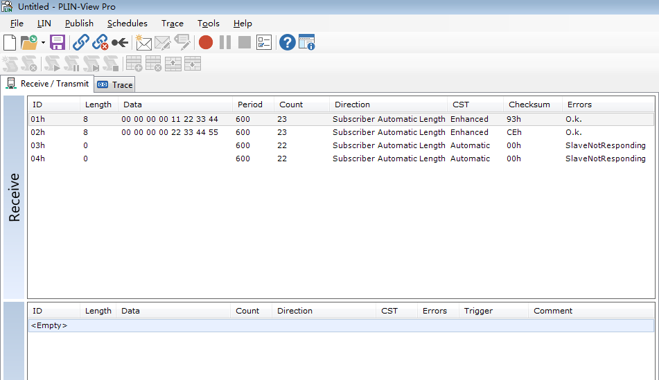Click the New message envelope icon

(143, 43)
